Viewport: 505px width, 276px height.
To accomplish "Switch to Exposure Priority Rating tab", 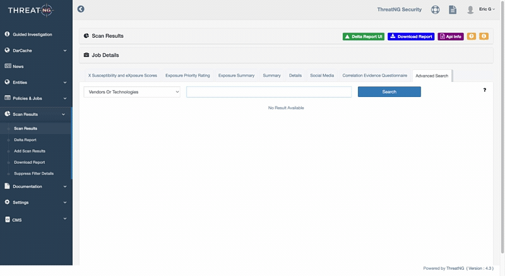I will pos(187,76).
